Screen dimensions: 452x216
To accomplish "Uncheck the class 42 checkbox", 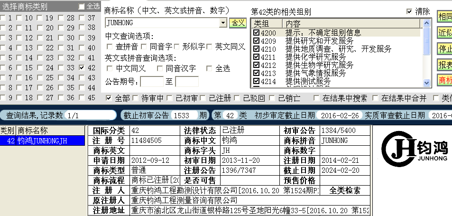I will coord(82,68).
